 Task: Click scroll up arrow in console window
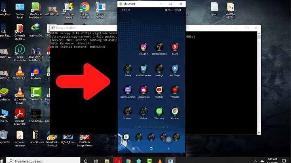pos(259,33)
